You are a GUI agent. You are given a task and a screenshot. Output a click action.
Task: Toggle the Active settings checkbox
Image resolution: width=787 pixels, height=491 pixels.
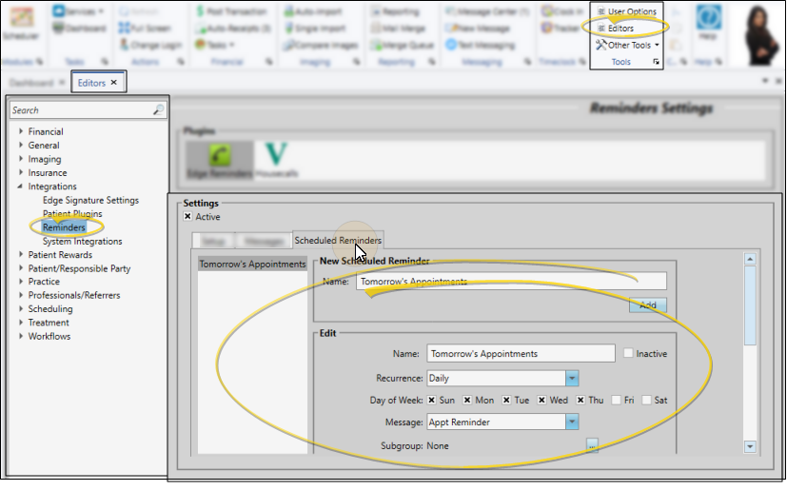[187, 217]
